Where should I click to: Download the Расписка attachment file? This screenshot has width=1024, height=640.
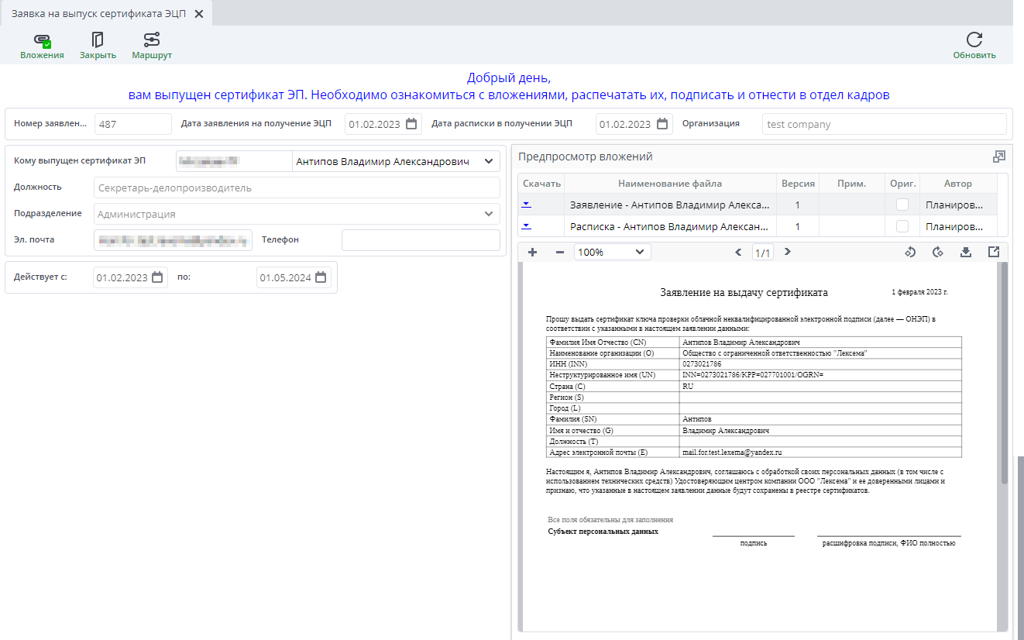pyautogui.click(x=526, y=226)
